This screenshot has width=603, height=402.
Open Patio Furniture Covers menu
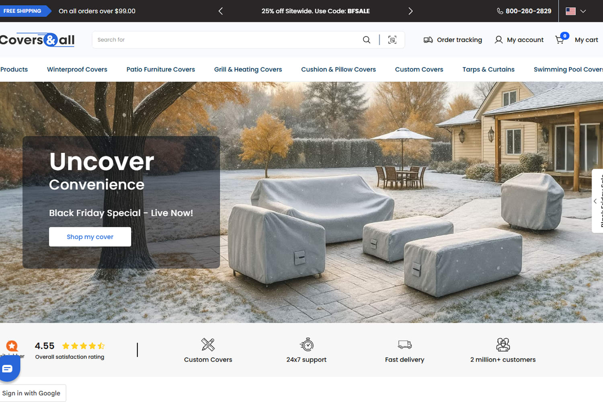(160, 70)
